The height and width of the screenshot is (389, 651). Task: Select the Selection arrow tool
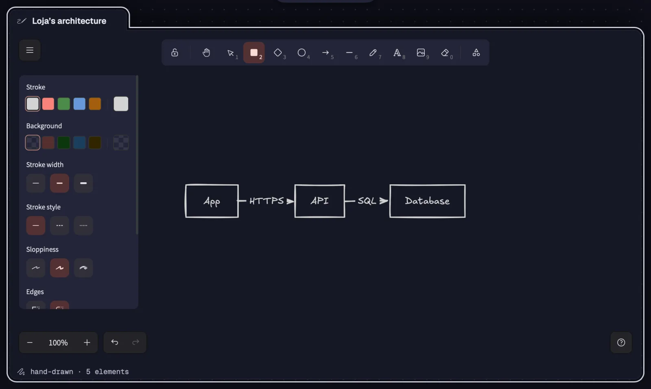point(230,52)
